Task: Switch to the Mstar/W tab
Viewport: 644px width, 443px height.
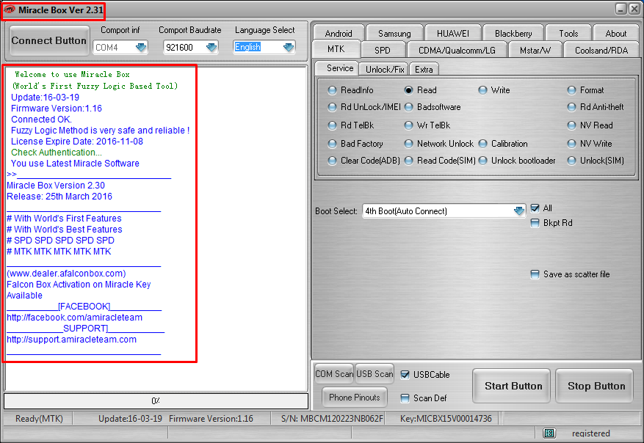Action: tap(535, 50)
